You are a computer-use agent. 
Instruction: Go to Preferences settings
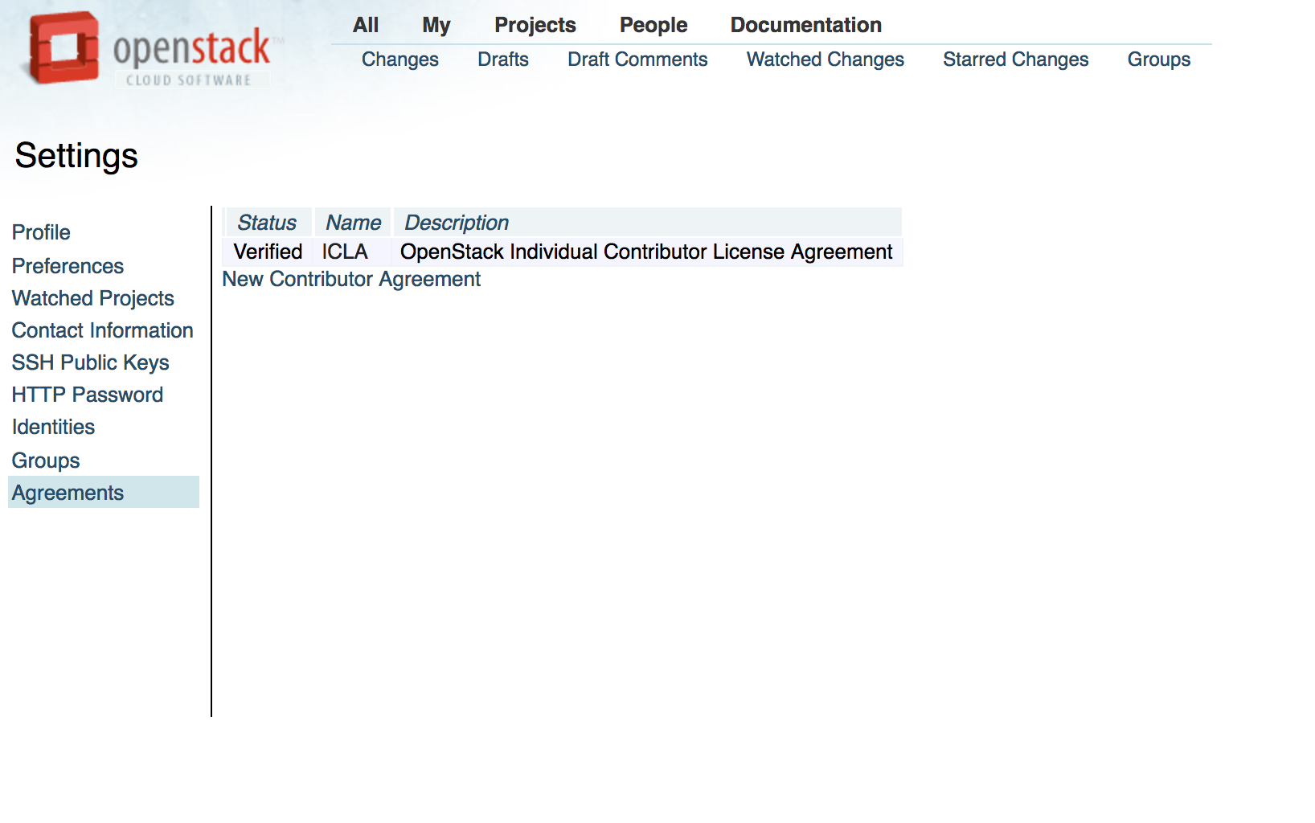(68, 266)
